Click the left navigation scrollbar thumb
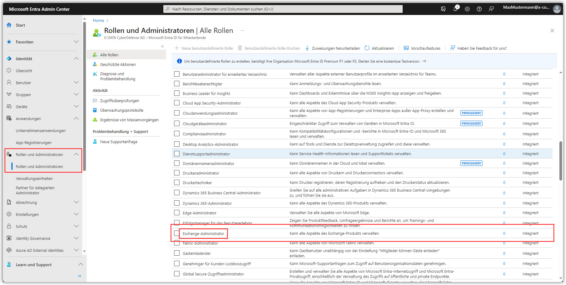The width and height of the screenshot is (566, 285). click(84, 96)
